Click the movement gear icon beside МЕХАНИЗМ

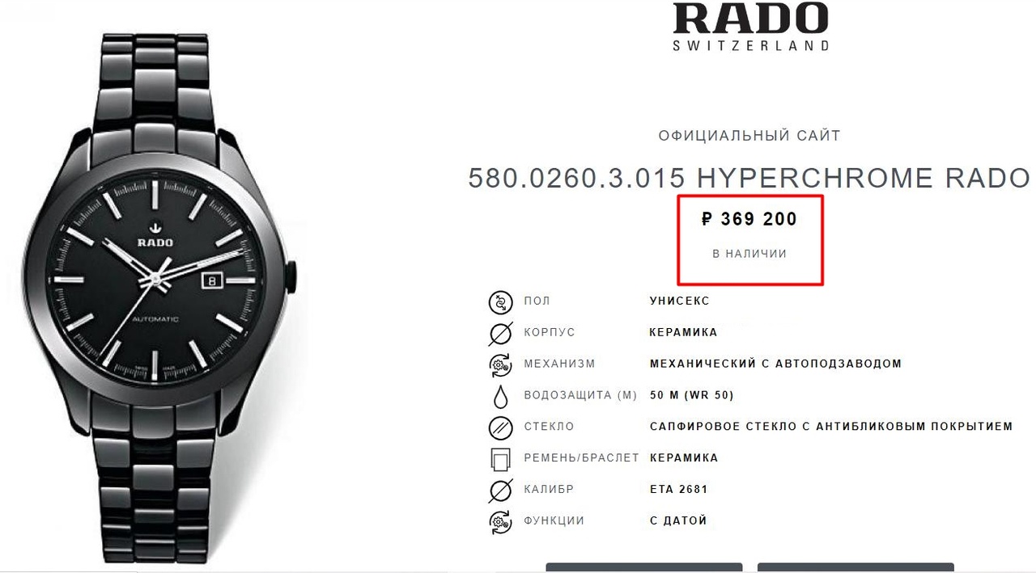(501, 364)
